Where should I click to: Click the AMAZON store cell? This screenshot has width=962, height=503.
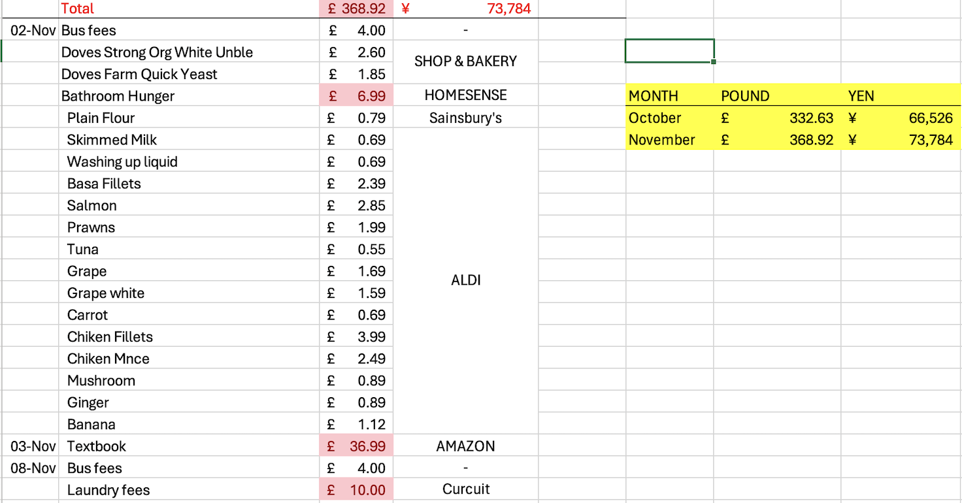coord(465,446)
